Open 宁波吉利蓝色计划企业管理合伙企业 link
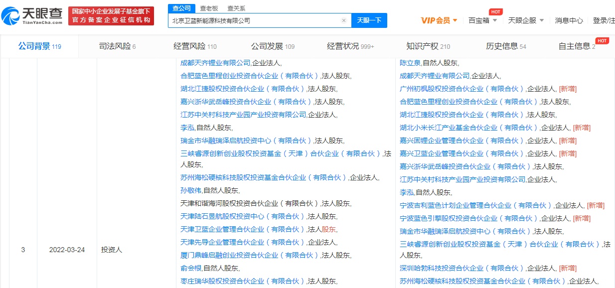 tap(476, 205)
